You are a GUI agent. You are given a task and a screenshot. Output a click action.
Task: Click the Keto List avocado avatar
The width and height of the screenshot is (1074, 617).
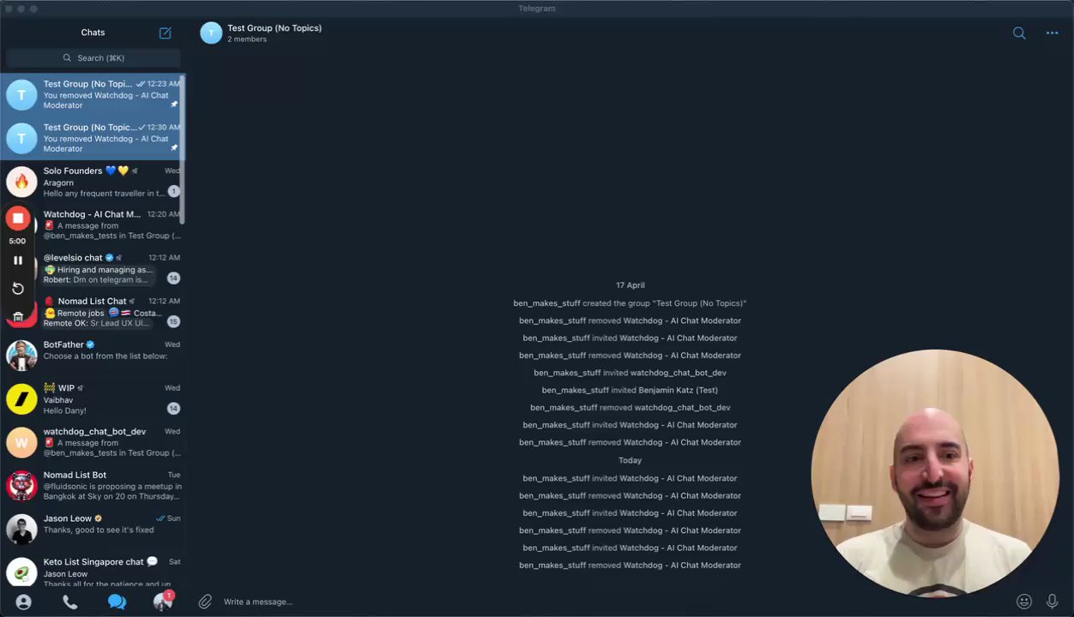pyautogui.click(x=21, y=572)
